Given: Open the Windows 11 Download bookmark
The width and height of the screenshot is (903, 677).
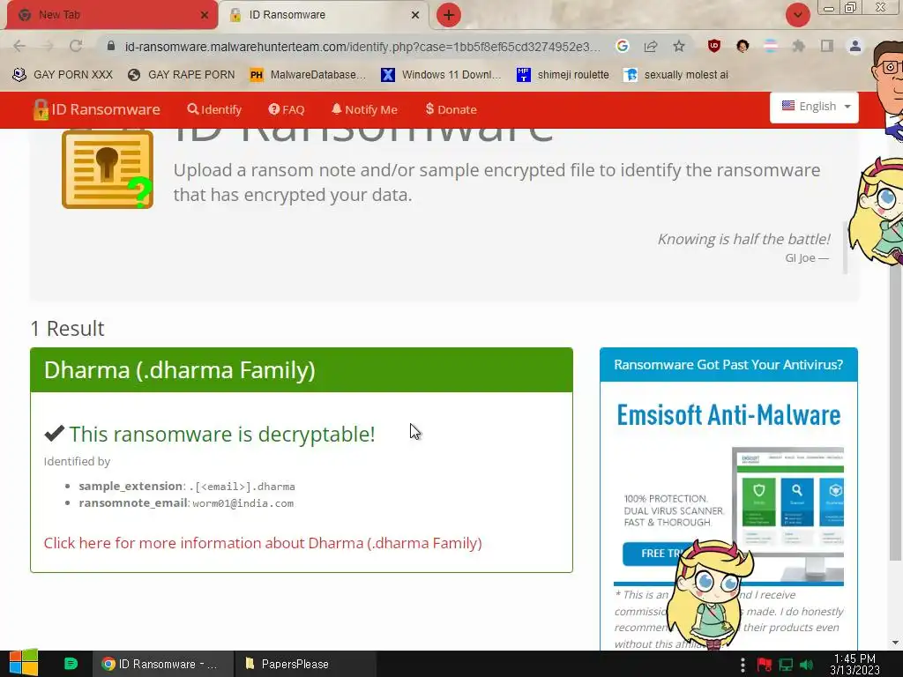Looking at the screenshot, I should click(x=441, y=75).
